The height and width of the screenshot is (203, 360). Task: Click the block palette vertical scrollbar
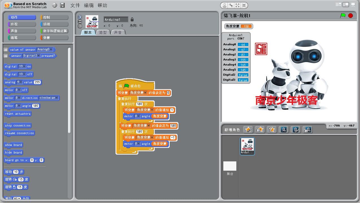tap(69, 90)
